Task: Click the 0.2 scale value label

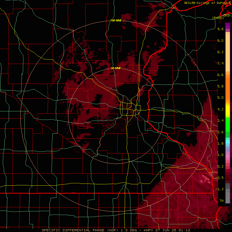Action: (220, 167)
